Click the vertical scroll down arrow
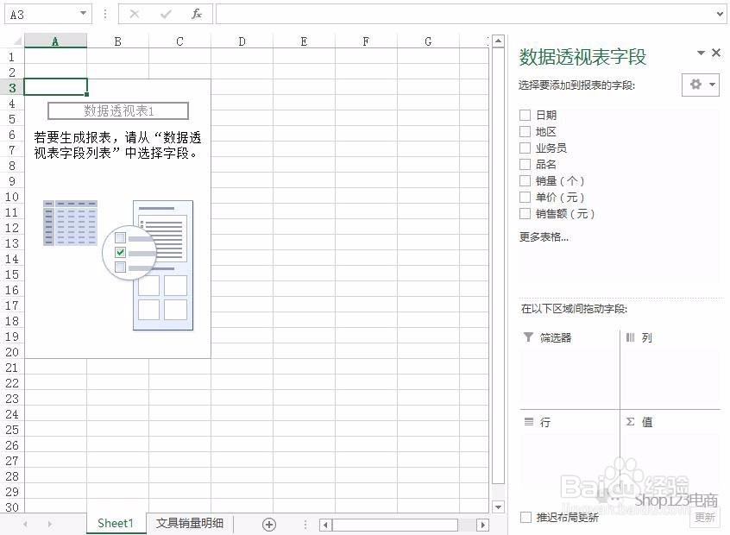730x535 pixels. [x=498, y=507]
